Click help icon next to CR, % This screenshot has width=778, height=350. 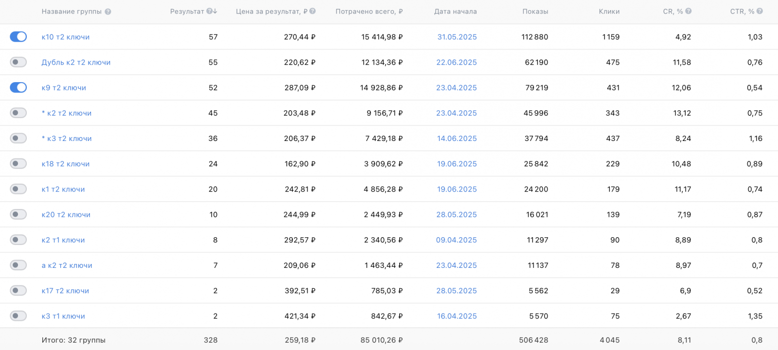689,11
